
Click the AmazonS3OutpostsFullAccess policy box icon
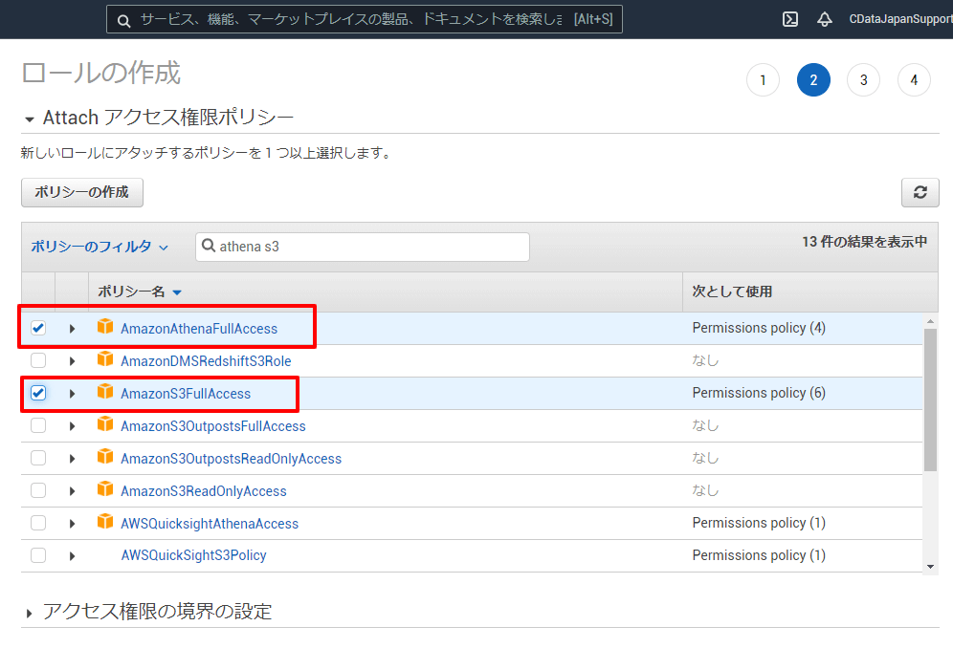coord(105,424)
